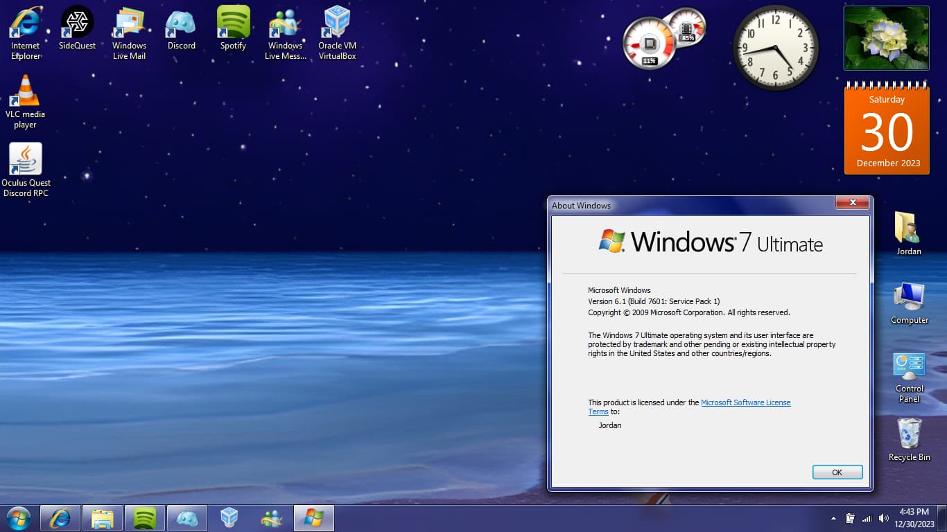
Task: Open the Microsoft Software License Terms link
Action: [745, 402]
